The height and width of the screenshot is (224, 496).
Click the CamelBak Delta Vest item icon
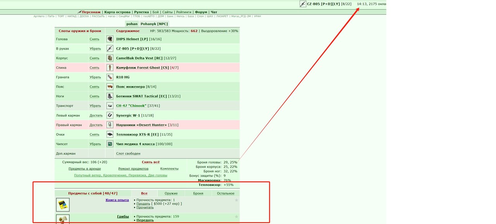tap(110, 58)
